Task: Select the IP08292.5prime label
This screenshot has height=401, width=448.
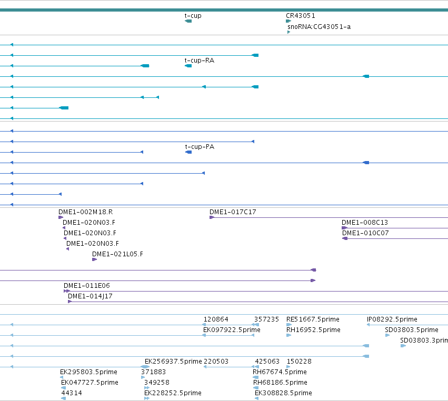Action: [x=392, y=319]
